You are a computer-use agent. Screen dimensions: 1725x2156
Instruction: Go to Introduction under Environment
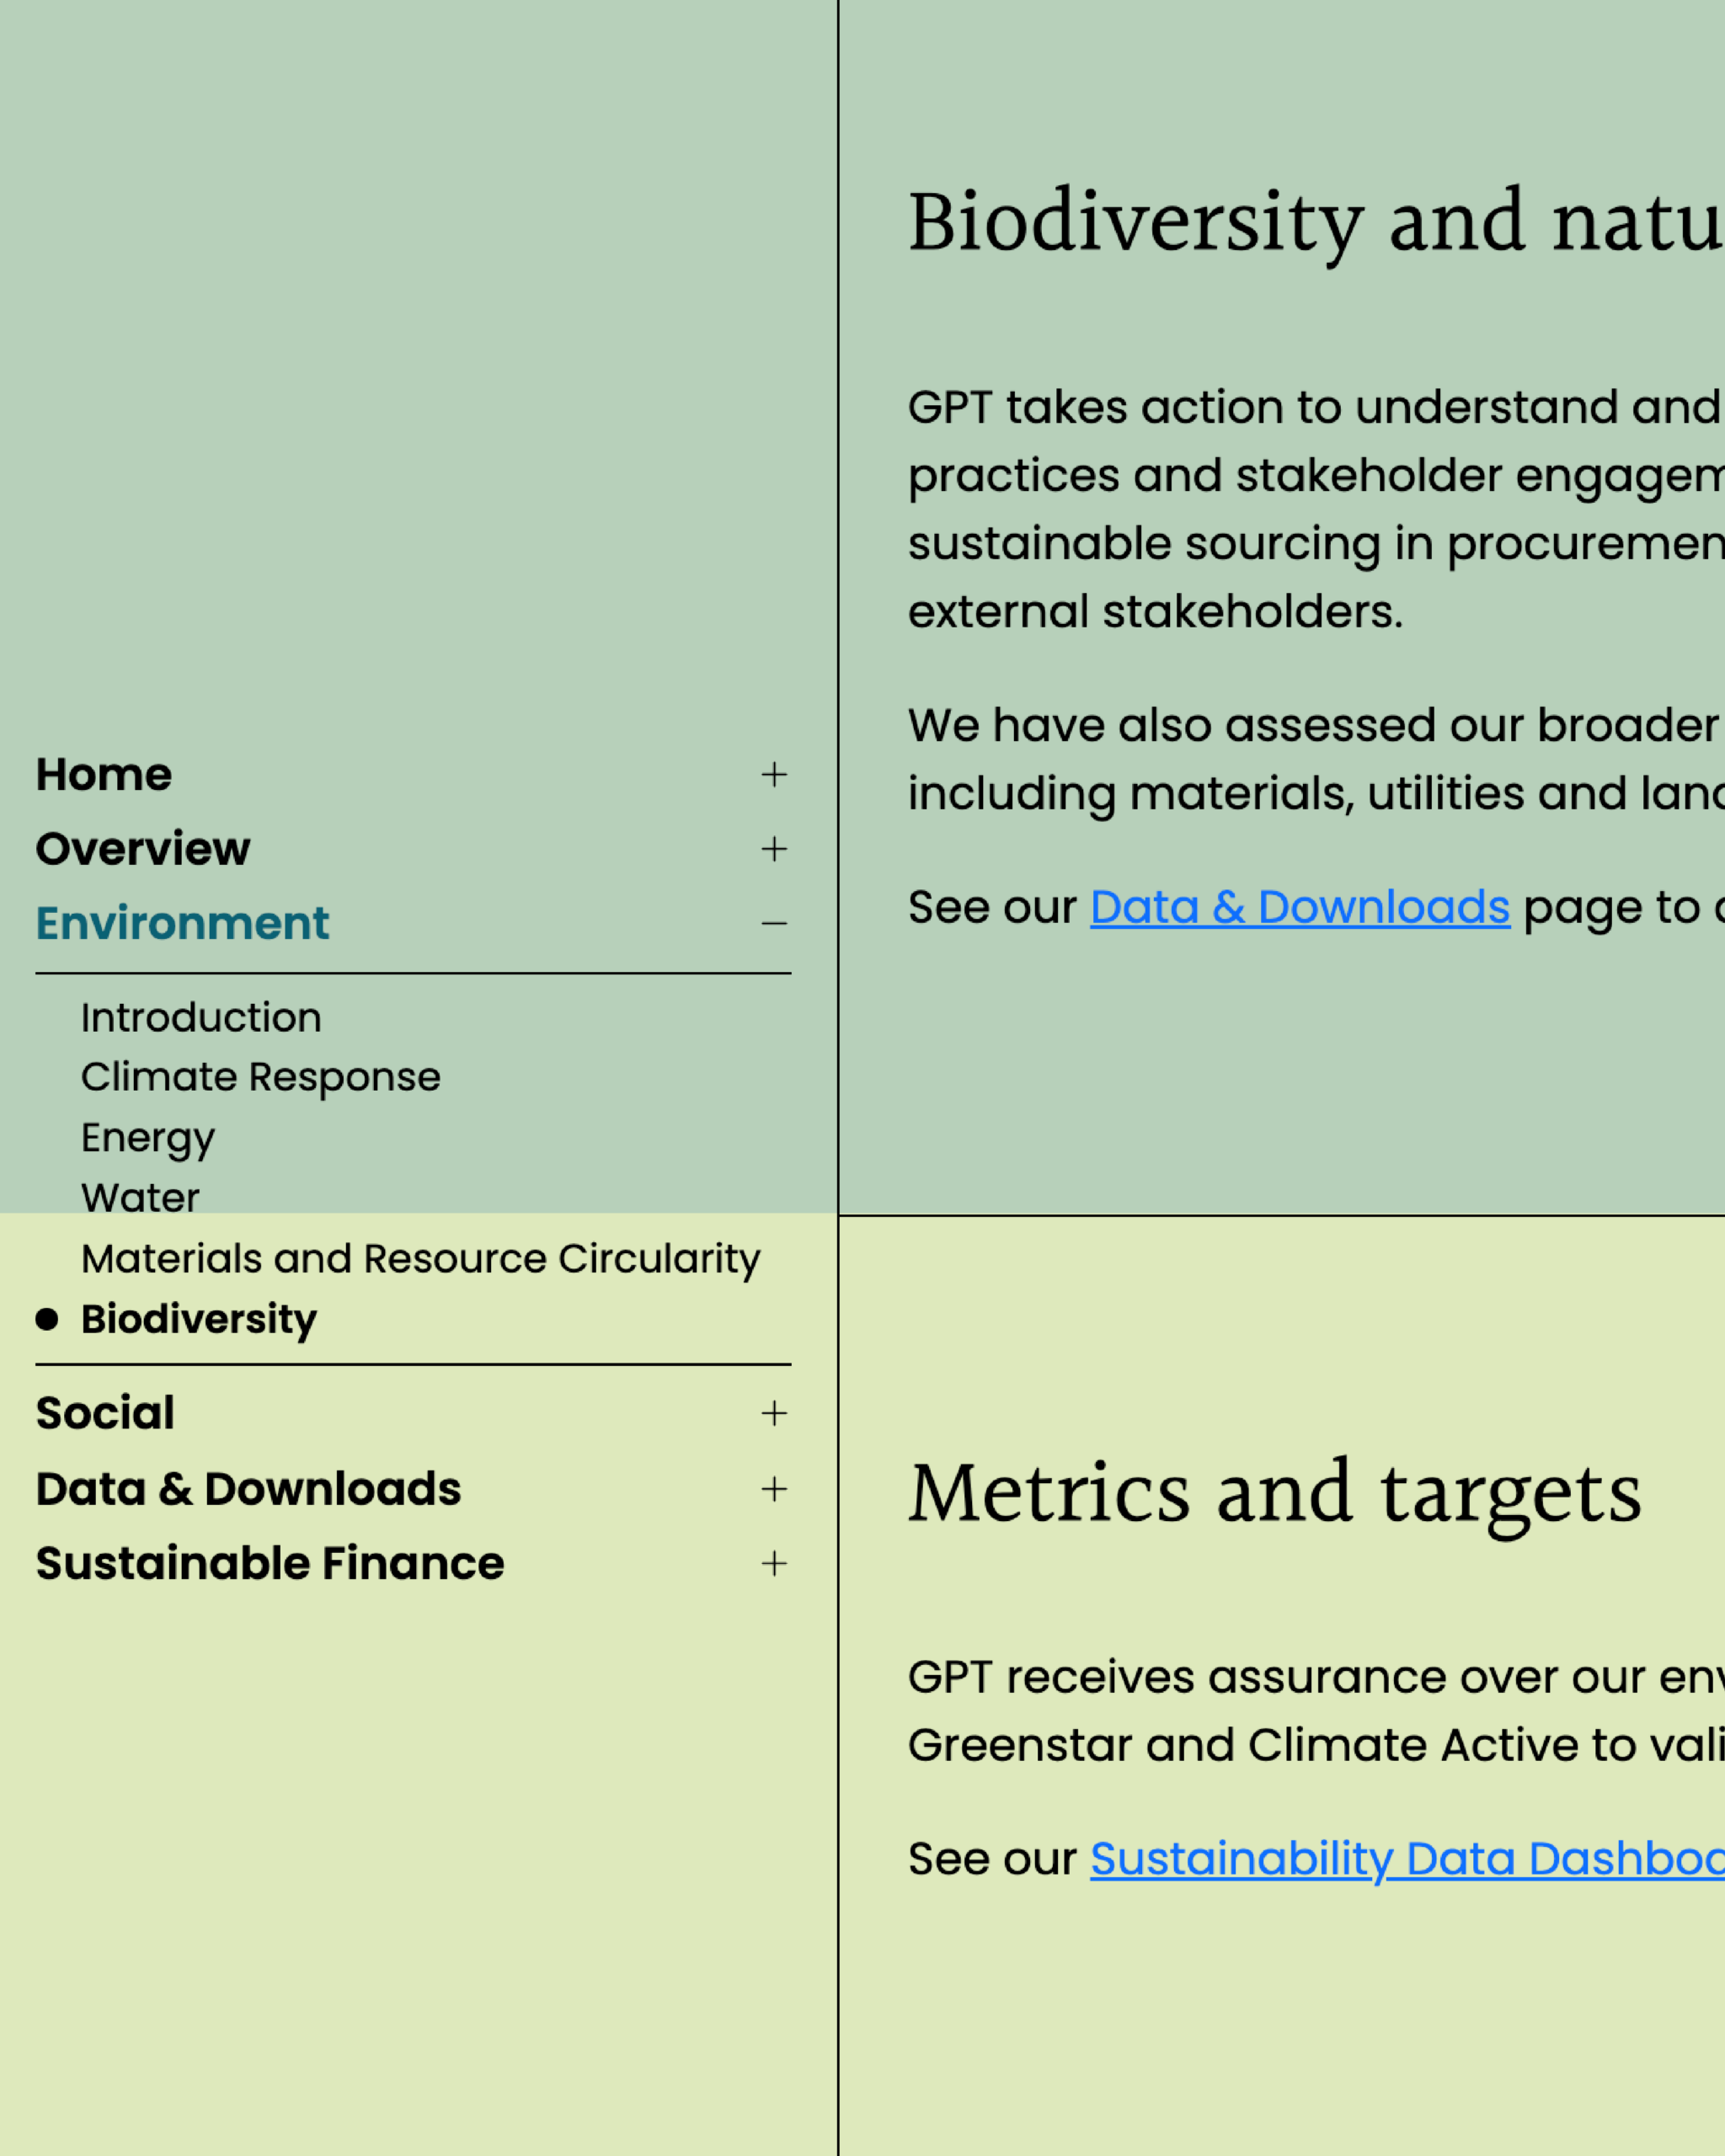tap(201, 1018)
